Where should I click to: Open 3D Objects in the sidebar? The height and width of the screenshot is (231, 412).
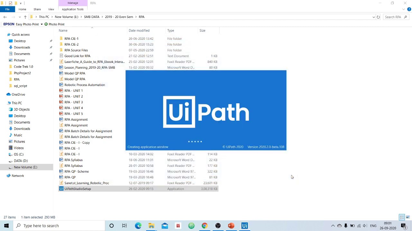(22, 109)
